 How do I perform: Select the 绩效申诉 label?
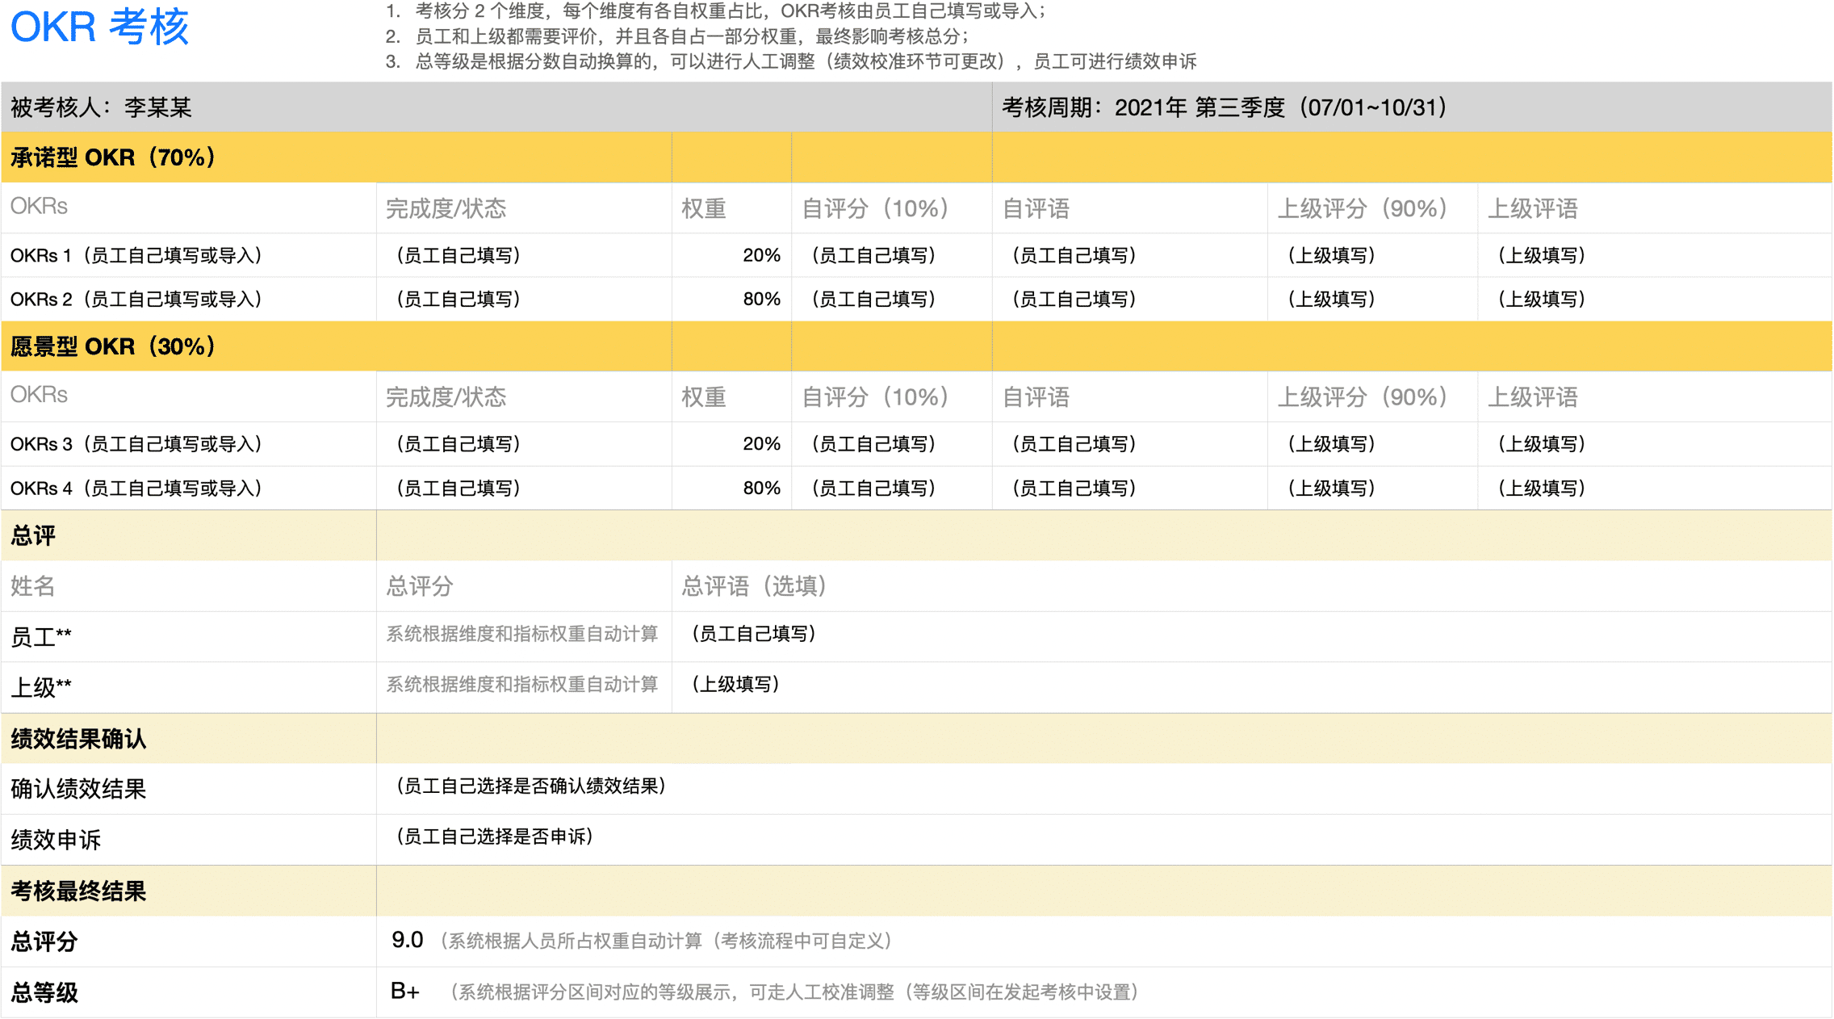pos(56,841)
